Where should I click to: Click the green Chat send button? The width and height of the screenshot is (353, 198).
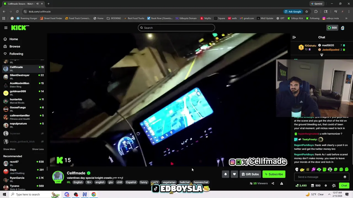pos(344,186)
